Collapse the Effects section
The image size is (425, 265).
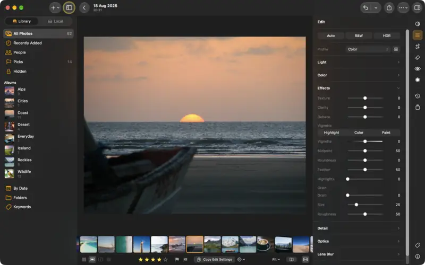click(x=359, y=88)
